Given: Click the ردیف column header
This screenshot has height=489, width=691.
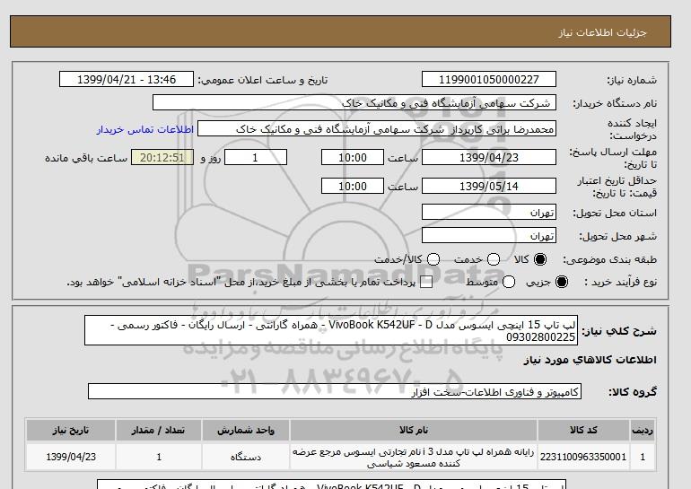Looking at the screenshot, I should [643, 430].
